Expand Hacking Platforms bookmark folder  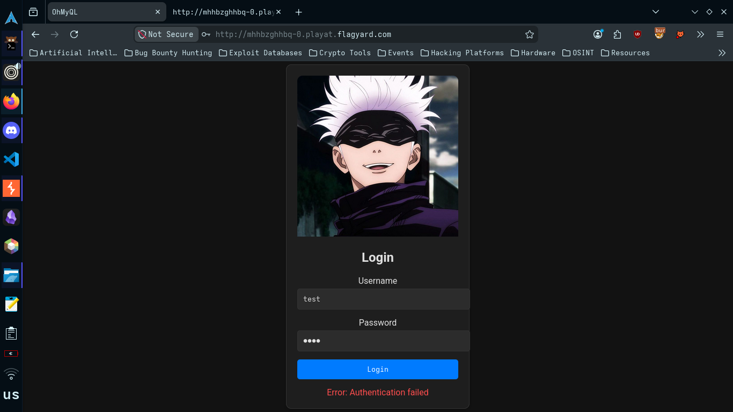pyautogui.click(x=463, y=53)
